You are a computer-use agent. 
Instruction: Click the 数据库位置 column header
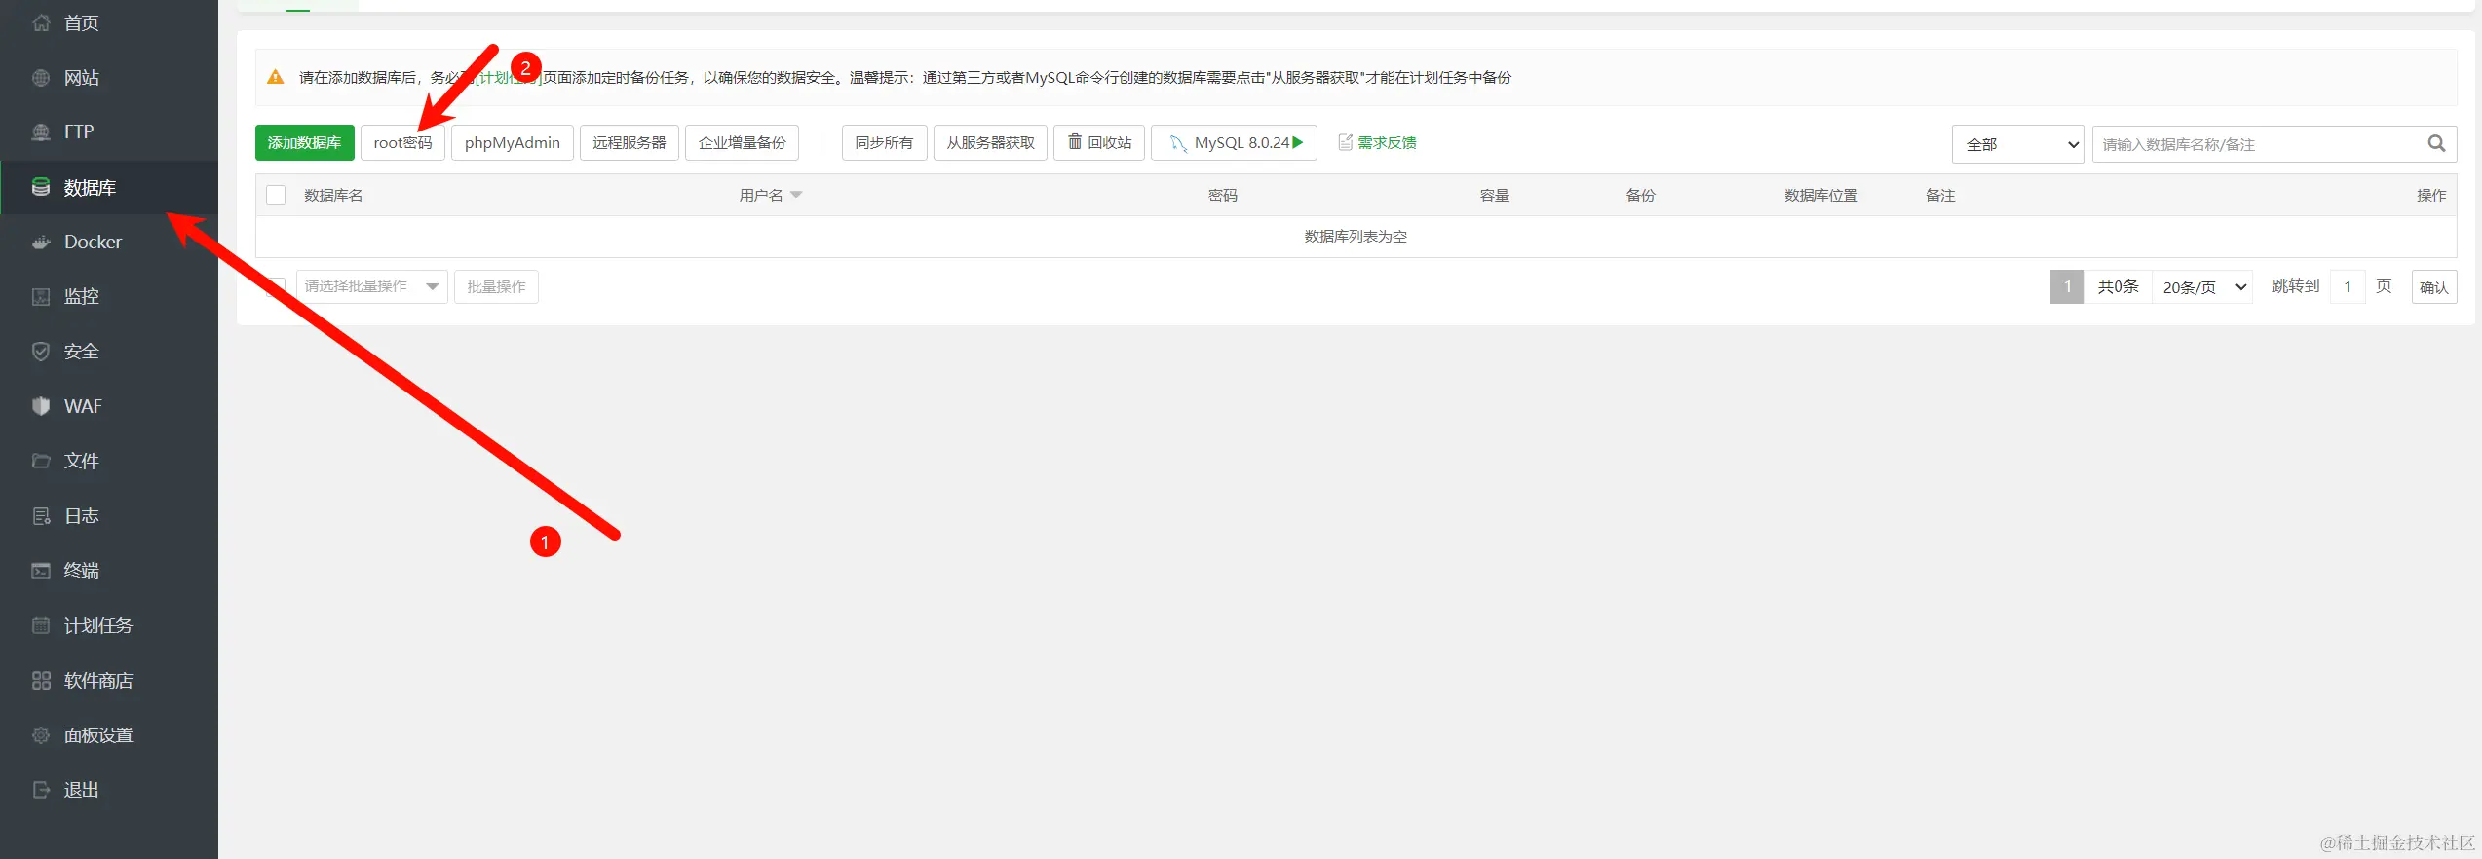pos(1821,195)
